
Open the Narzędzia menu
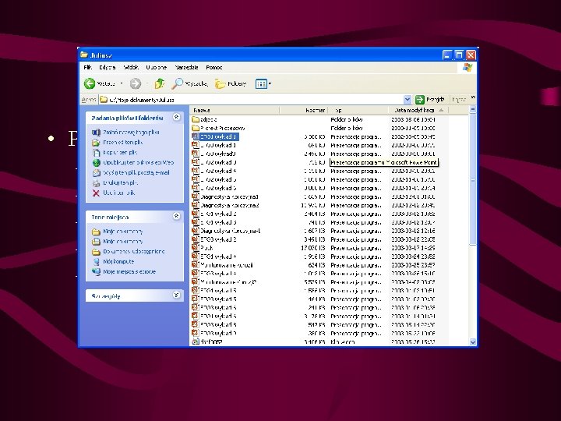[186, 67]
